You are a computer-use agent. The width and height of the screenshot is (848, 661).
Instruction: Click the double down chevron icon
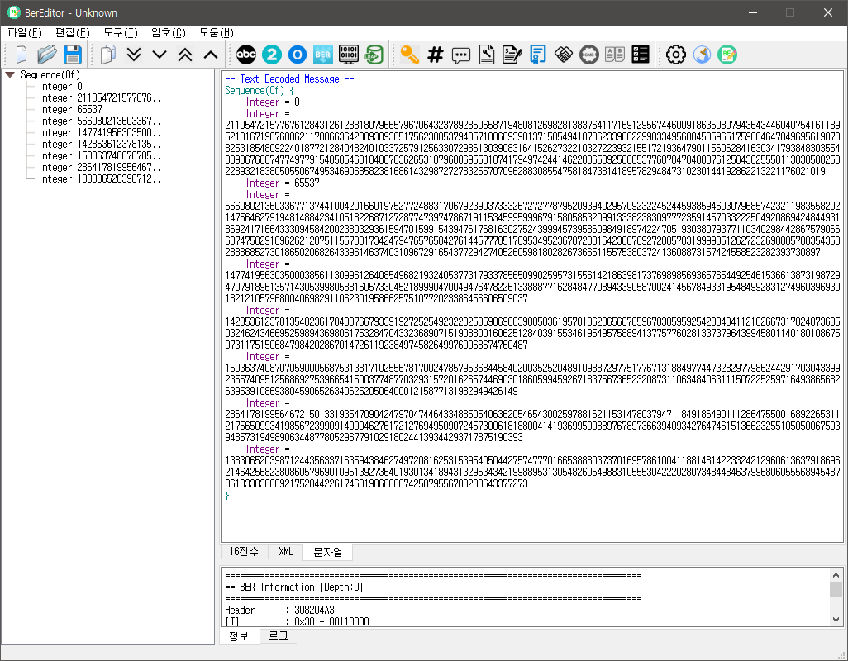pos(134,55)
